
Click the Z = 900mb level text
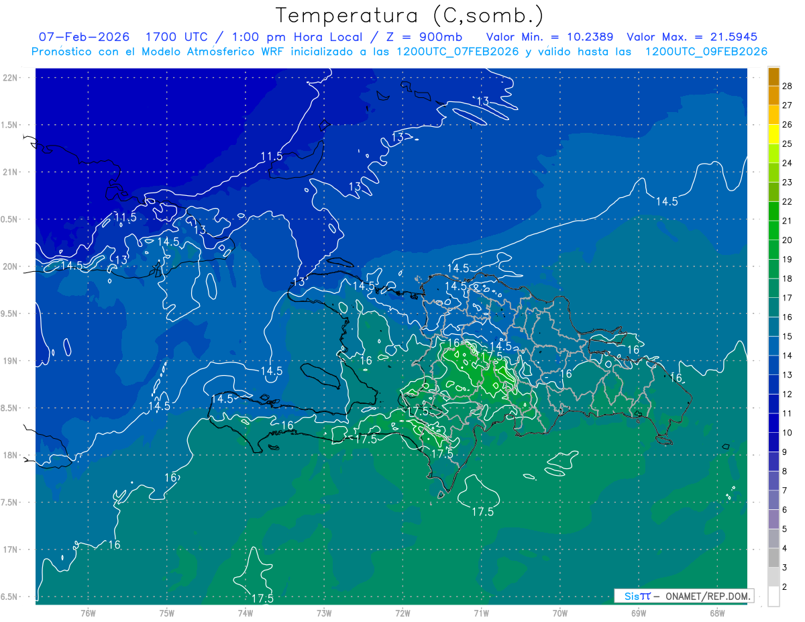423,37
